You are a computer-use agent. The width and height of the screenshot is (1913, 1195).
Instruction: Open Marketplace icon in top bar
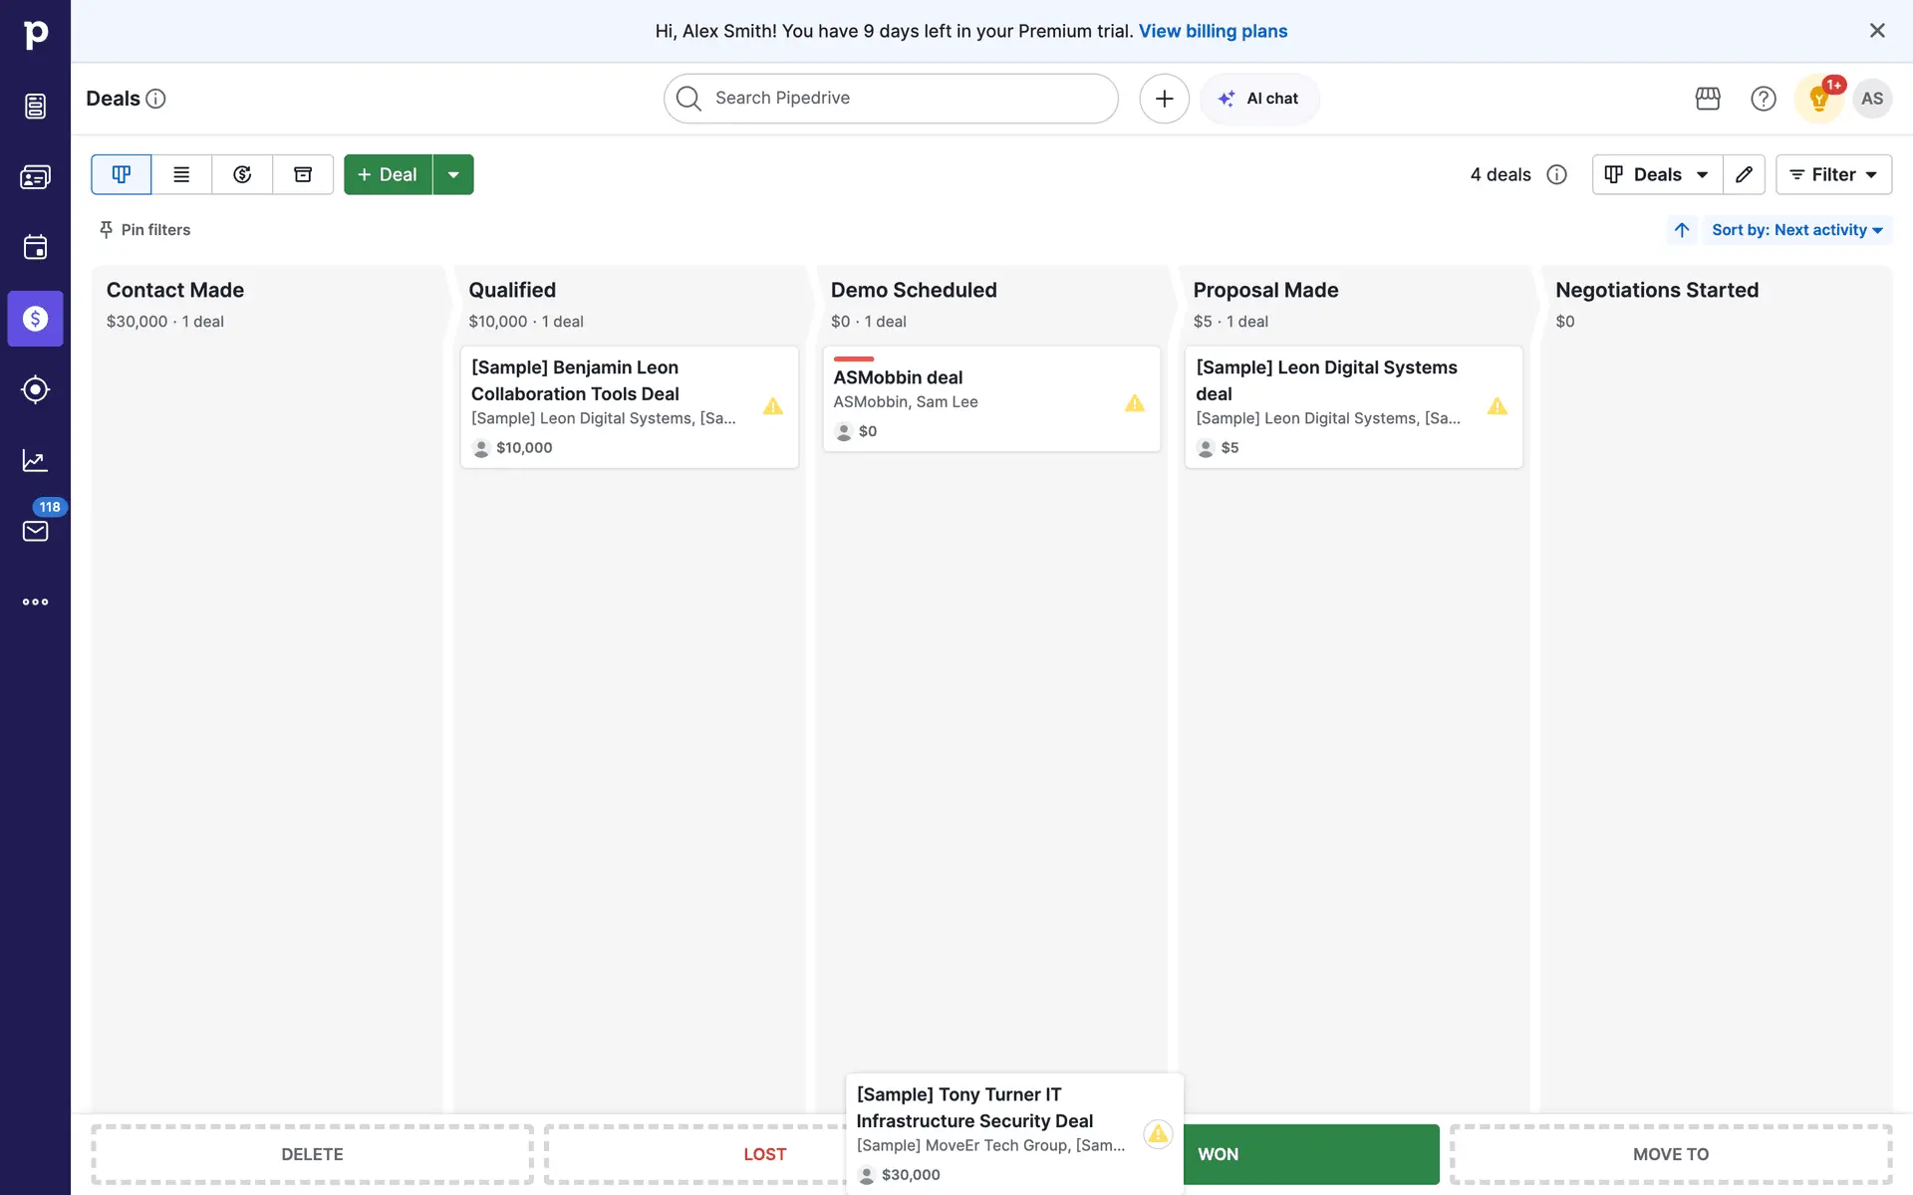(1708, 99)
